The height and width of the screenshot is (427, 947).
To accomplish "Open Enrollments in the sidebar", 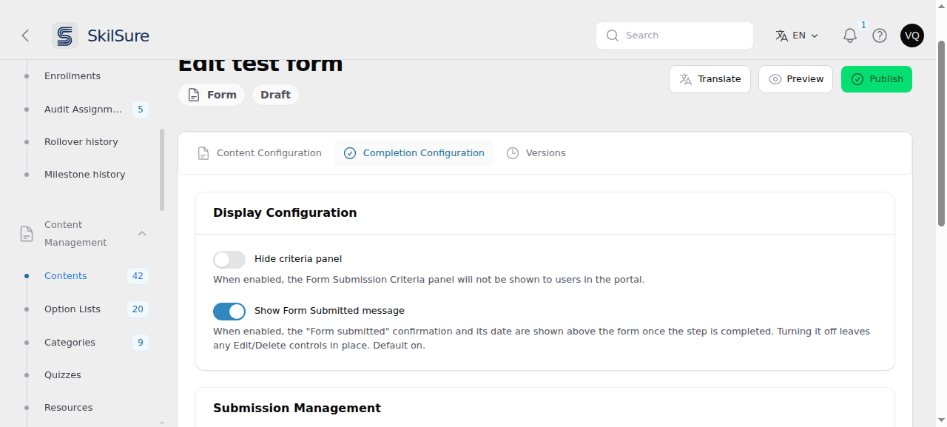I will tap(73, 76).
